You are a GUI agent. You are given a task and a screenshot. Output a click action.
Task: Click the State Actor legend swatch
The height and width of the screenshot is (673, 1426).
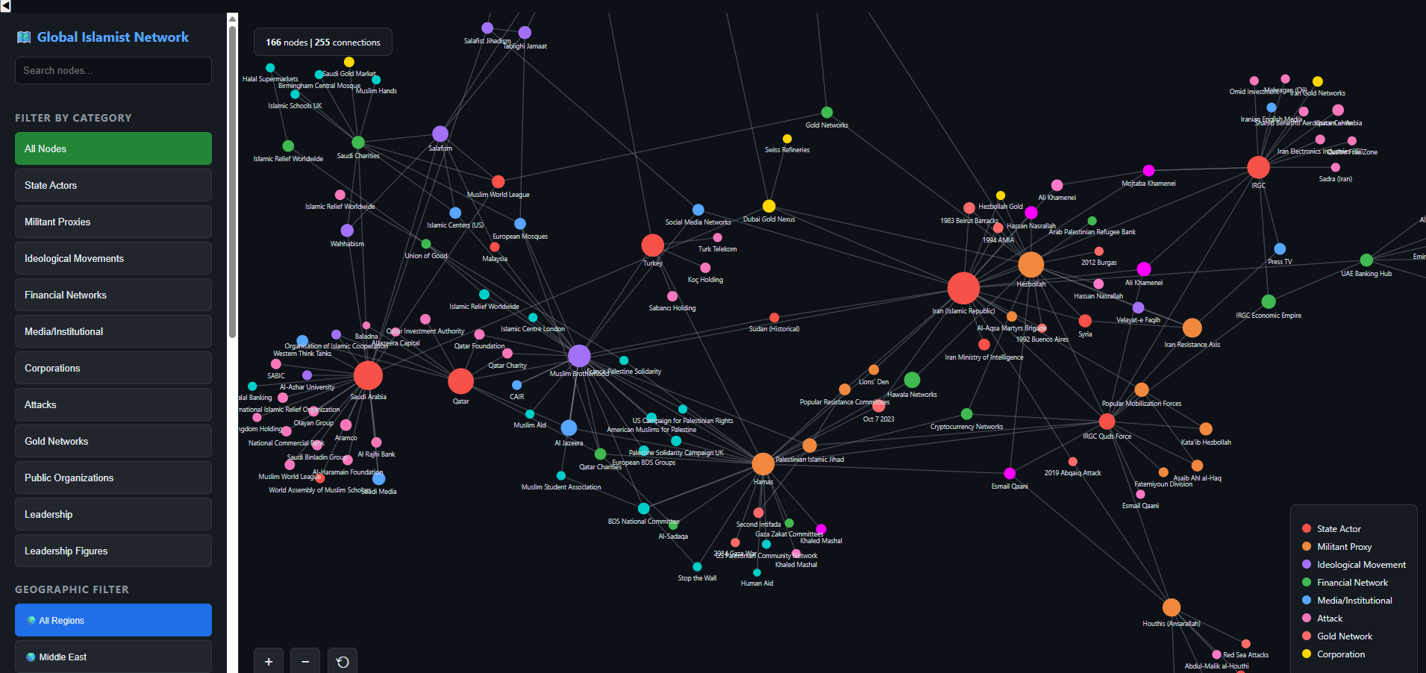point(1307,528)
